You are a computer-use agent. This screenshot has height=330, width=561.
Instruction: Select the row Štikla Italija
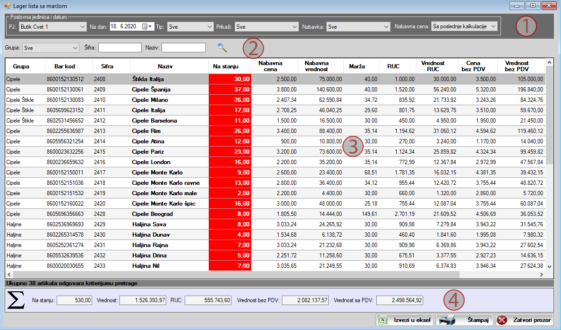point(275,79)
